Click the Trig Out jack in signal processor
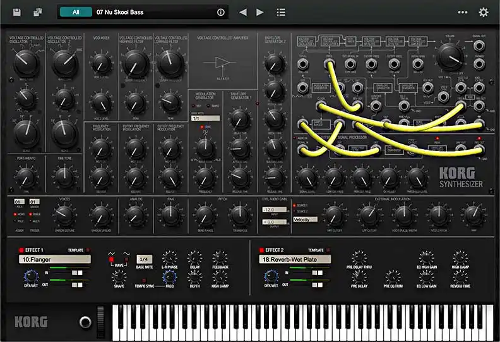 [x=479, y=149]
